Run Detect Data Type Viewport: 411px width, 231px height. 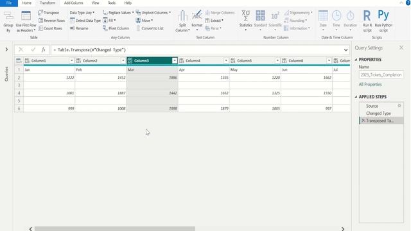pyautogui.click(x=85, y=21)
